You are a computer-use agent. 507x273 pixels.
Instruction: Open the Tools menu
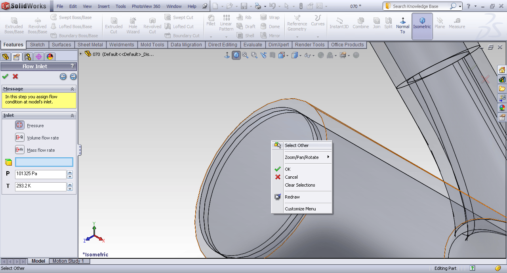coord(121,6)
